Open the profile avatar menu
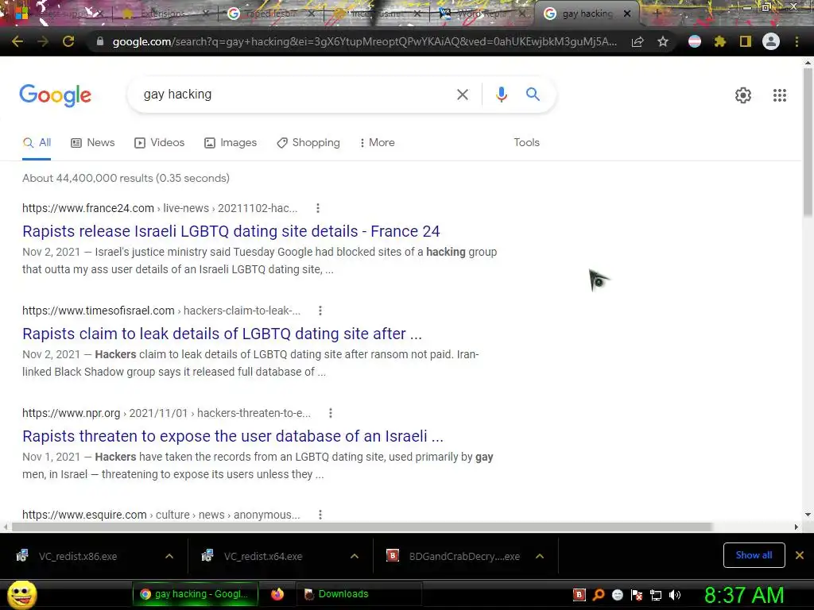The height and width of the screenshot is (610, 814). [x=771, y=41]
